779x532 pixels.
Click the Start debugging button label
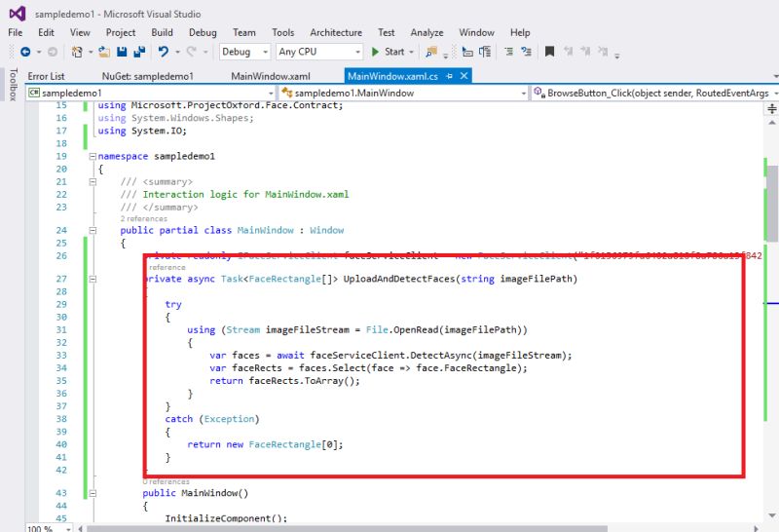tap(394, 52)
